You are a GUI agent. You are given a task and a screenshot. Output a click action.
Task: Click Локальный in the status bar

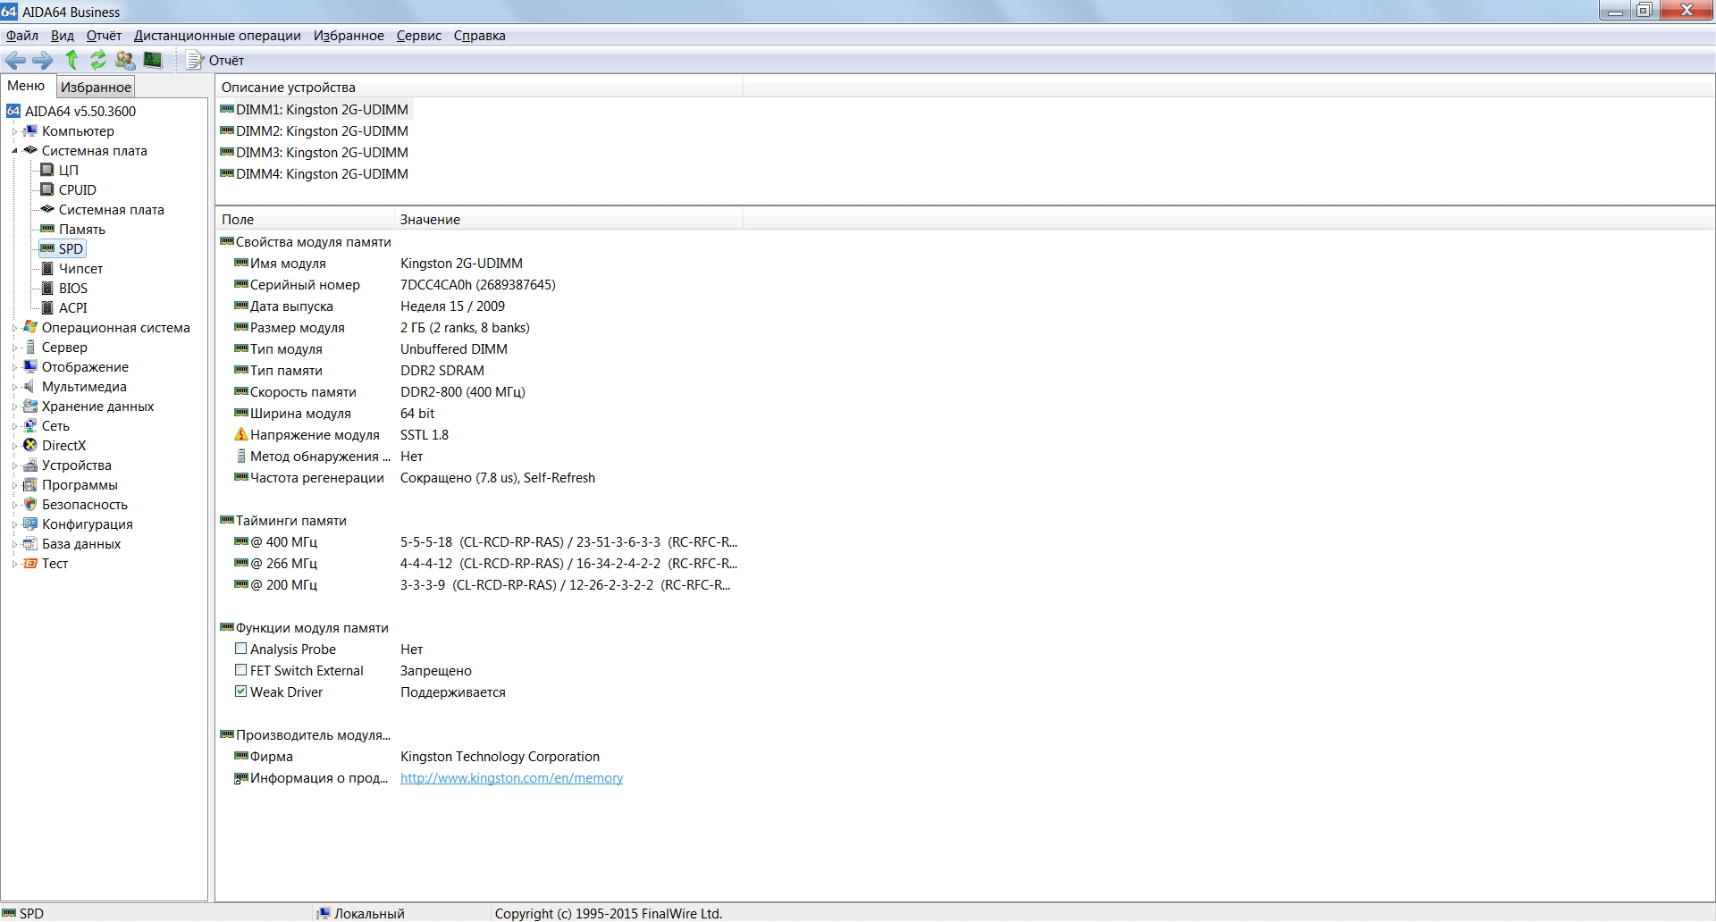[x=369, y=913]
